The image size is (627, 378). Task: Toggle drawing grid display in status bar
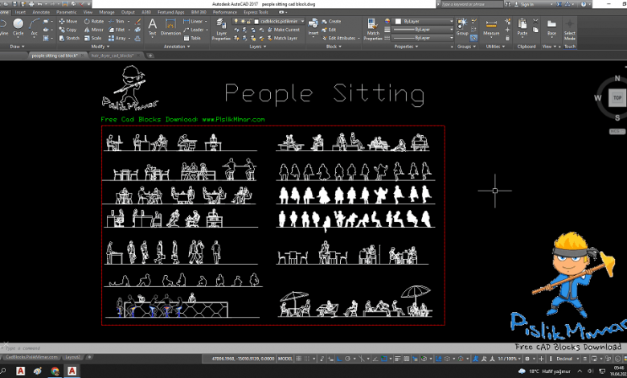(299, 359)
